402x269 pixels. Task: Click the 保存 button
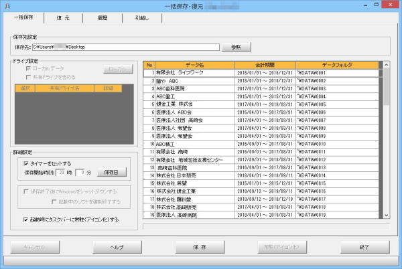tap(200, 247)
